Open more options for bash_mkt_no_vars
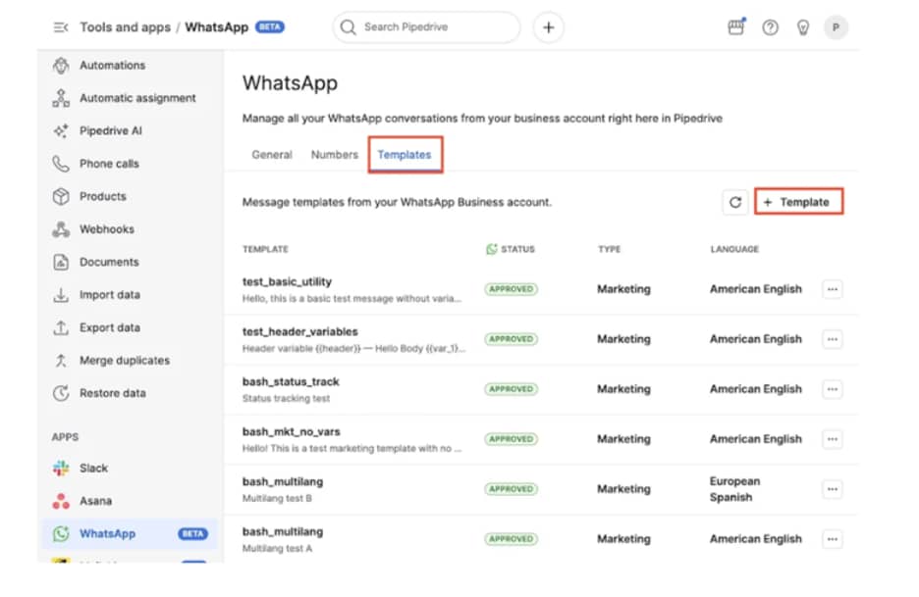Image resolution: width=919 pixels, height=597 pixels. pyautogui.click(x=833, y=439)
